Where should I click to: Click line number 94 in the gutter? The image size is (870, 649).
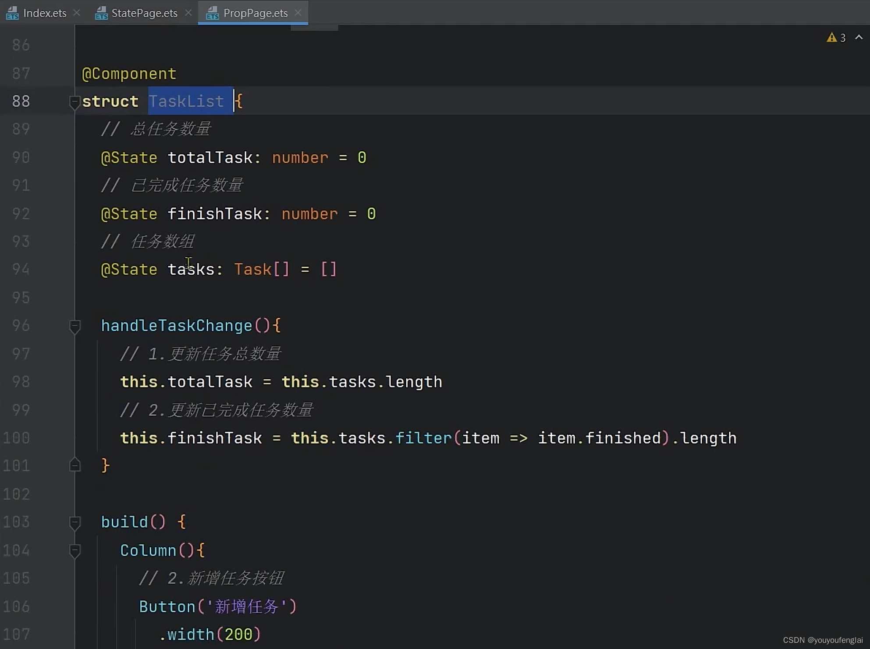pyautogui.click(x=21, y=270)
